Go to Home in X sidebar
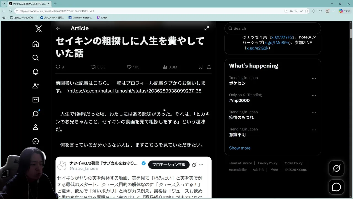This screenshot has height=199, width=353. point(36,44)
